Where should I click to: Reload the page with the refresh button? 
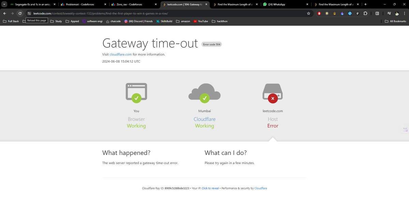coord(20,13)
